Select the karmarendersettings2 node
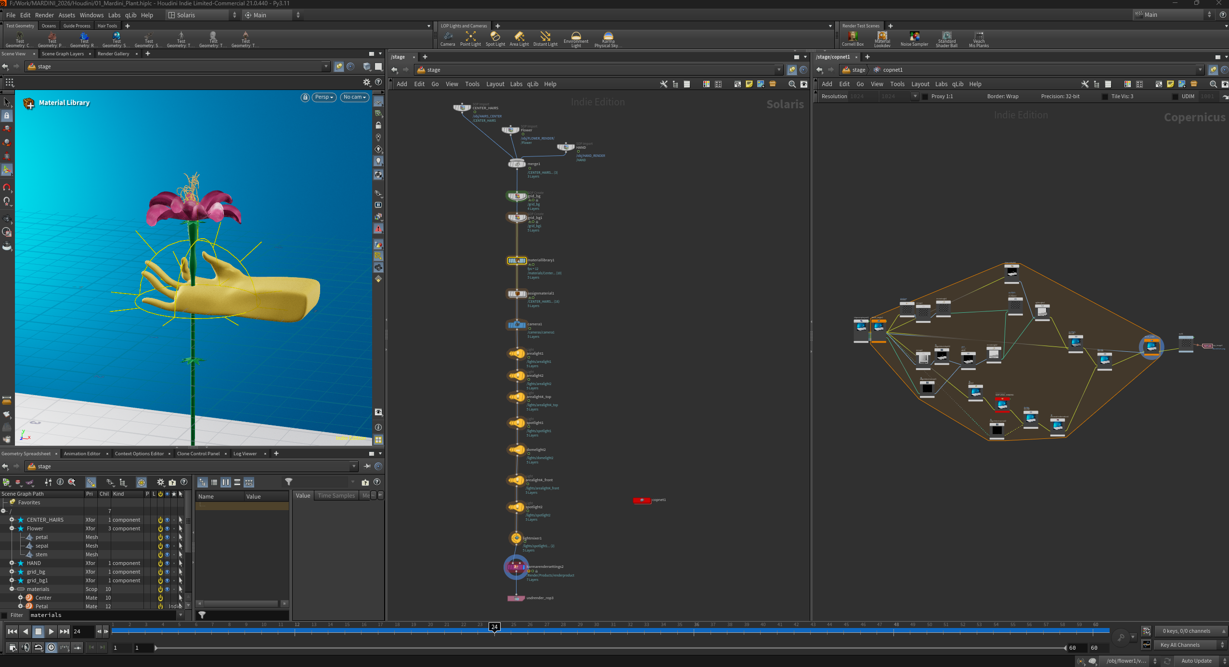This screenshot has height=667, width=1229. [x=516, y=567]
